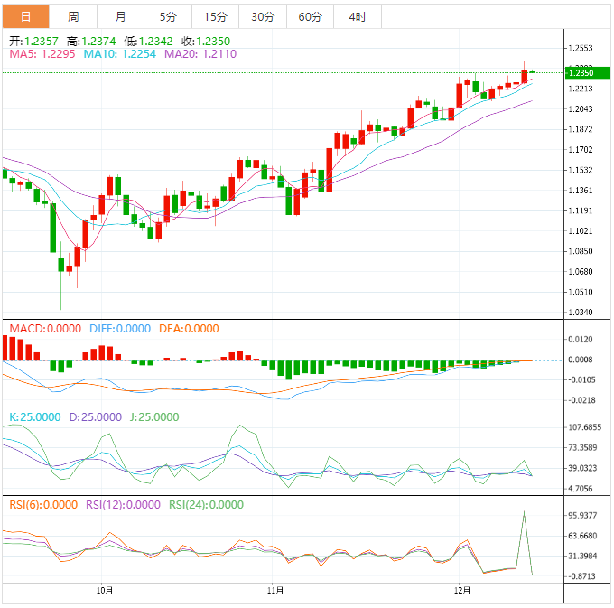This screenshot has height=608, width=614.
Task: Click the RSI(12):0.0000 label
Action: (123, 505)
